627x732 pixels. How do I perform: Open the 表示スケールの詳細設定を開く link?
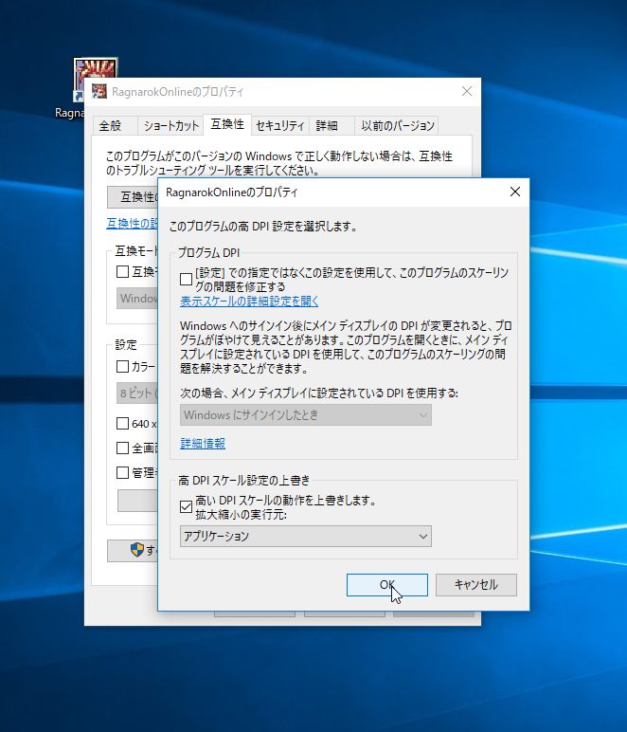(x=249, y=302)
